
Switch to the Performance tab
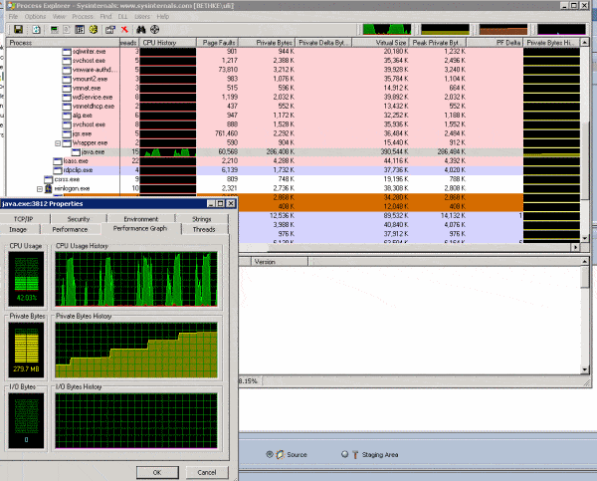click(x=70, y=229)
